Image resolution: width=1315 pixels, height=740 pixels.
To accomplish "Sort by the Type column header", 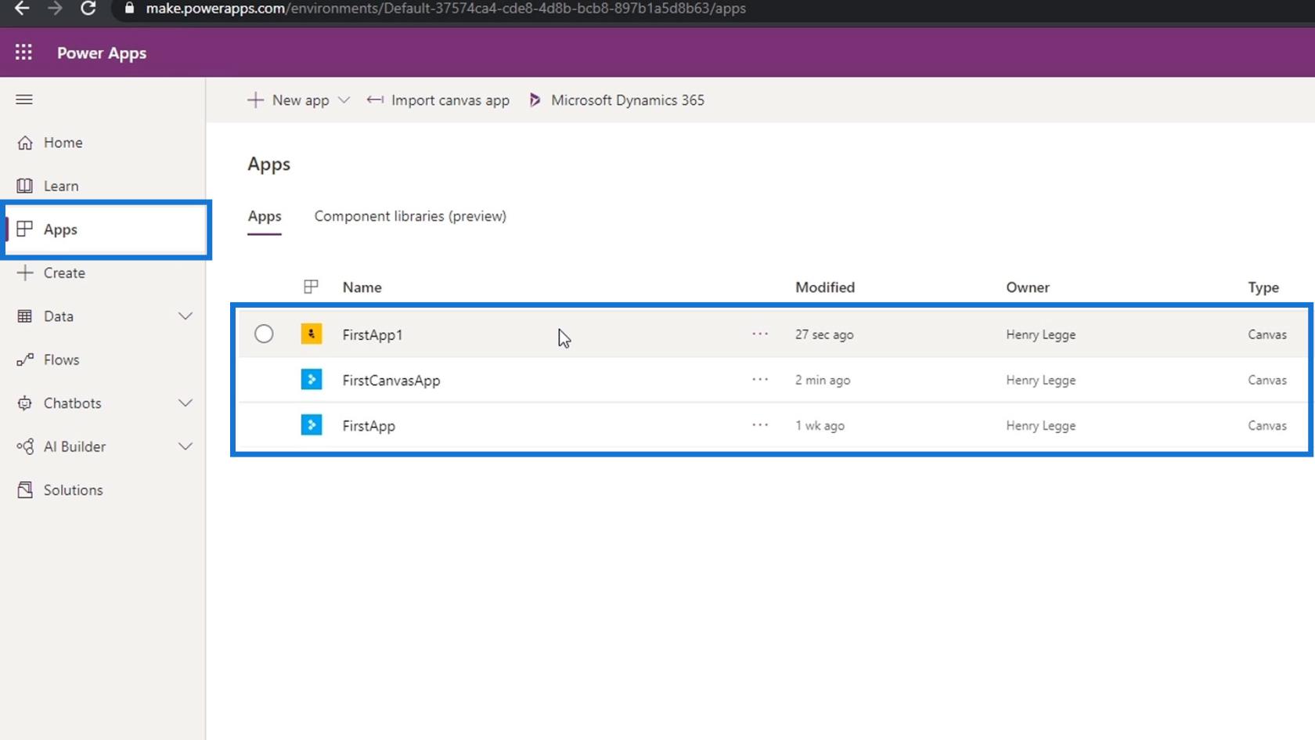I will click(1263, 287).
